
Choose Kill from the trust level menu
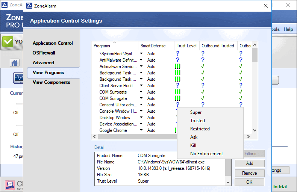210,145
